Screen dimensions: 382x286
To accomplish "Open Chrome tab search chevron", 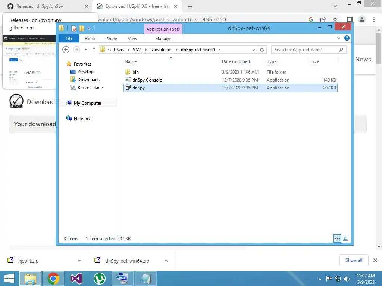I will pos(335,6).
